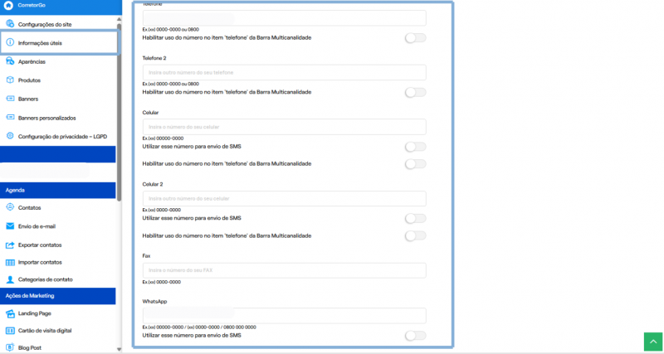Click the Landing Page icon
Image resolution: width=664 pixels, height=354 pixels.
tap(10, 313)
